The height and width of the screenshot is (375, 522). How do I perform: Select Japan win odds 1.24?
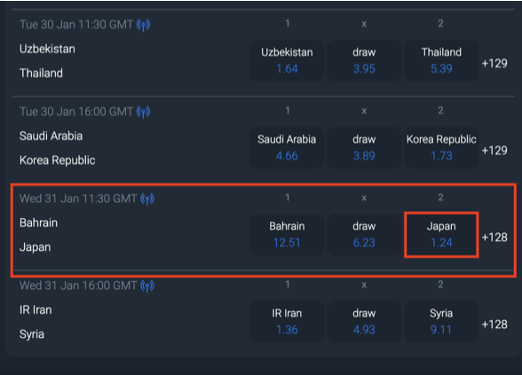(441, 235)
